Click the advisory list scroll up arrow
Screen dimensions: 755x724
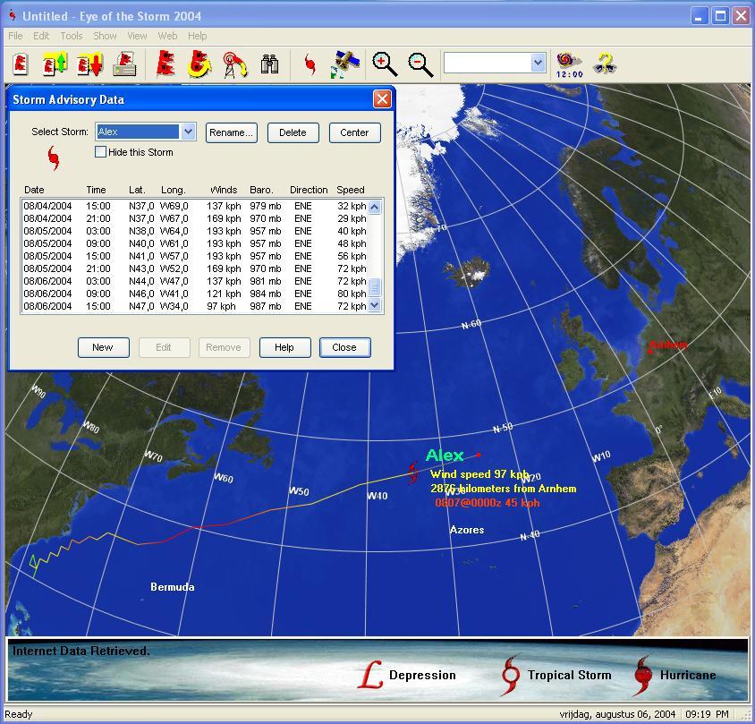pyautogui.click(x=375, y=207)
